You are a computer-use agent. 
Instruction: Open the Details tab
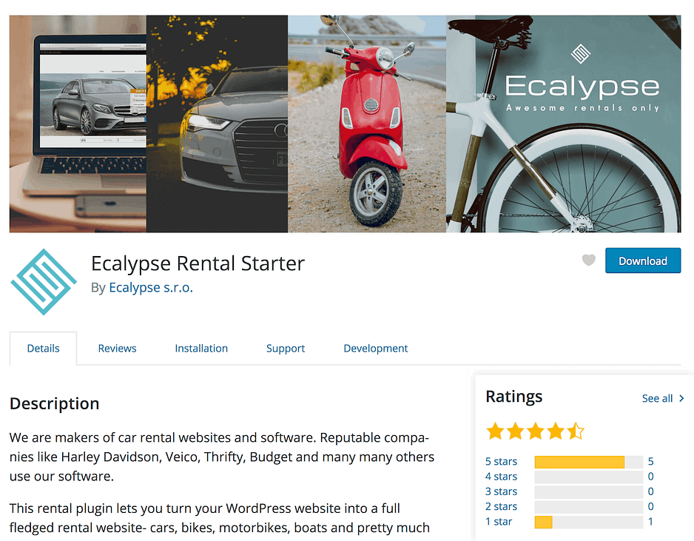pos(43,349)
